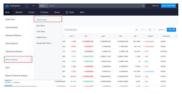Sort by the LOW column header
Viewport: 182px width, 94px height.
(x=120, y=36)
